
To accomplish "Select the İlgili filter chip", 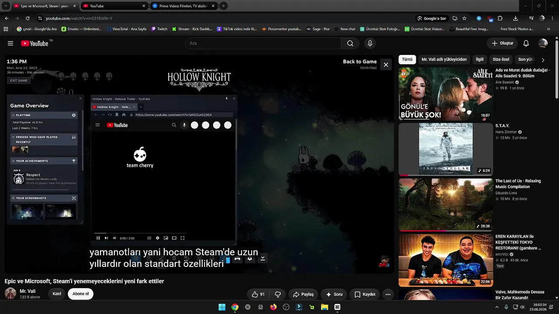I will (480, 59).
